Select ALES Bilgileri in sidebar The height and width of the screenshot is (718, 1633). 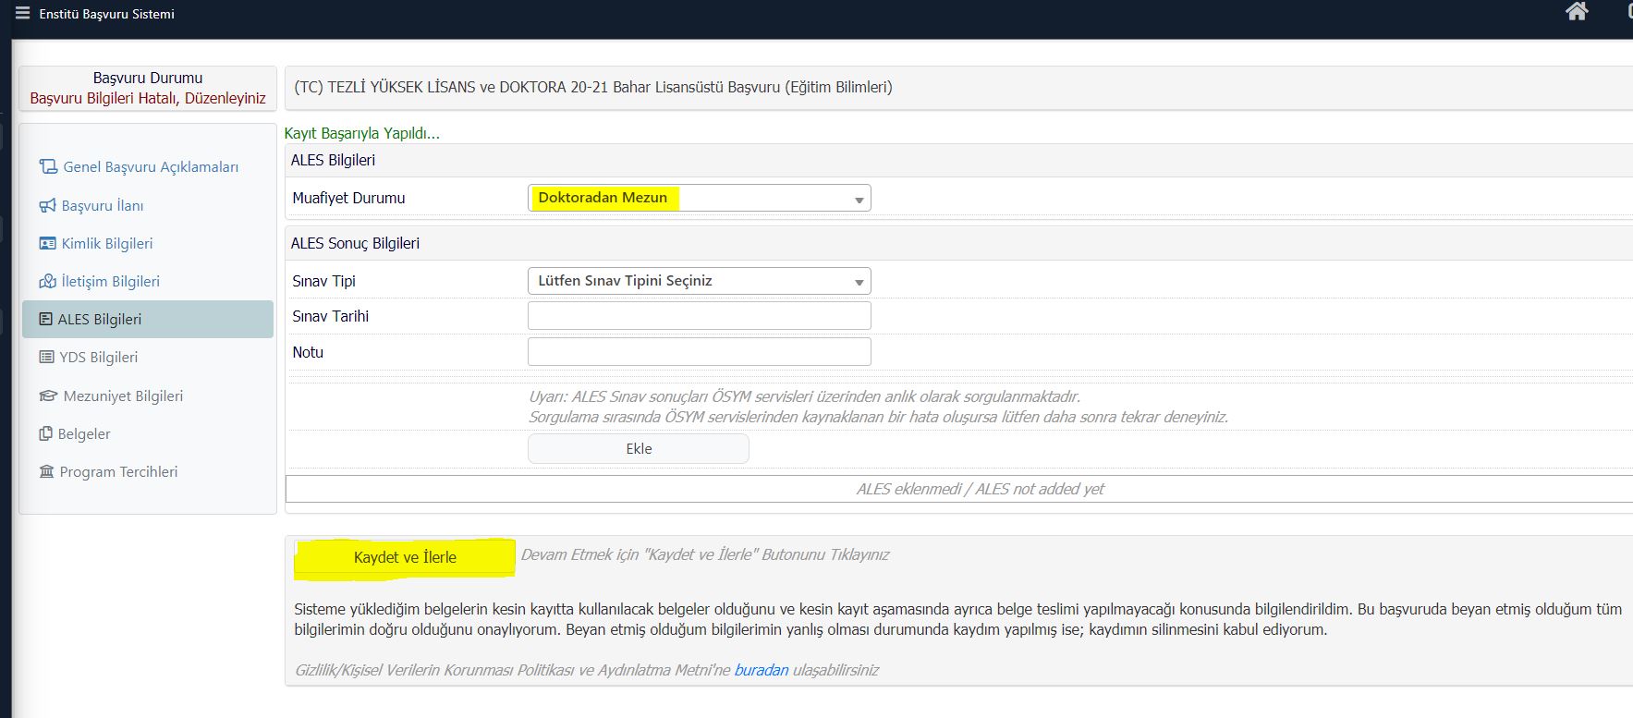coord(148,319)
